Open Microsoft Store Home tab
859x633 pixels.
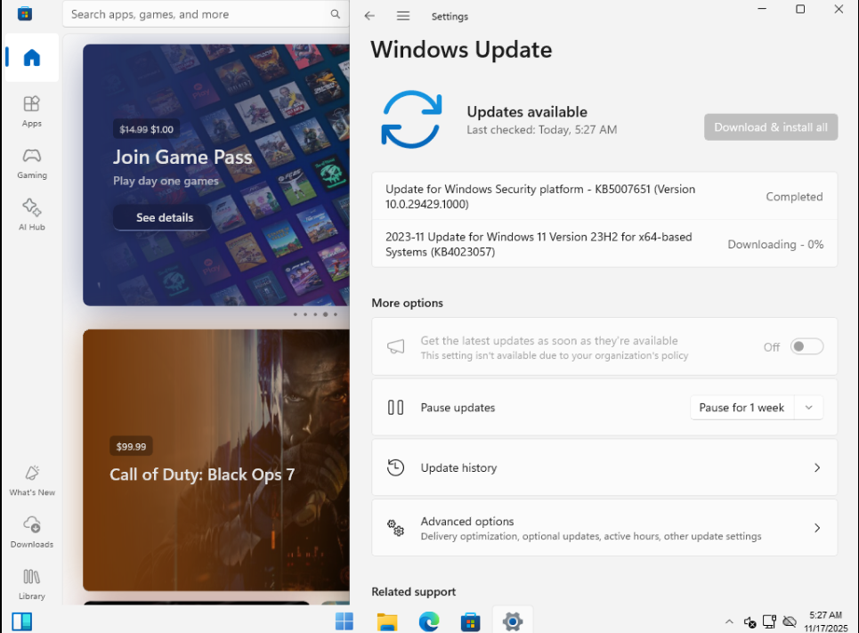(32, 58)
